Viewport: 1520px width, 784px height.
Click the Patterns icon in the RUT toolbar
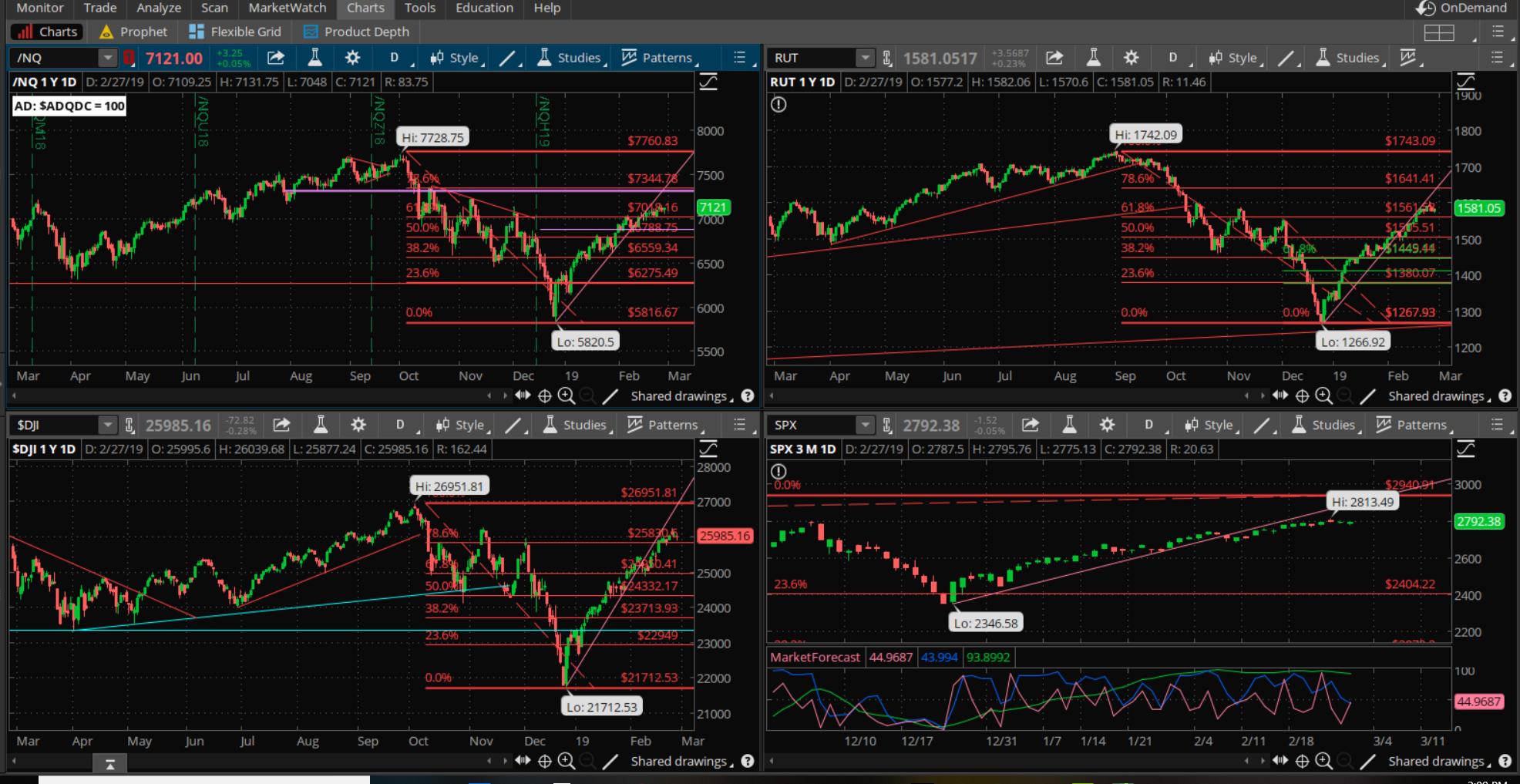1409,58
